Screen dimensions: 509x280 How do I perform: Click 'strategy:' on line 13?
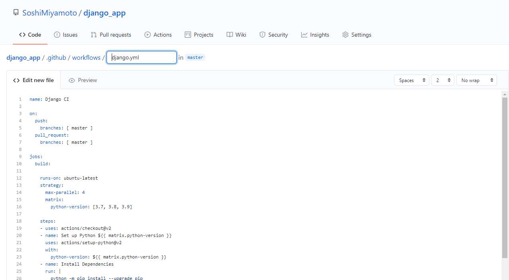tap(52, 185)
